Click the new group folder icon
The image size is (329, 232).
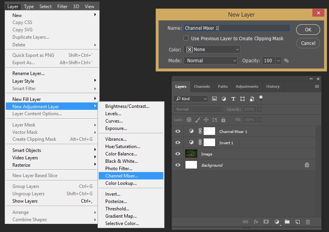tap(287, 222)
